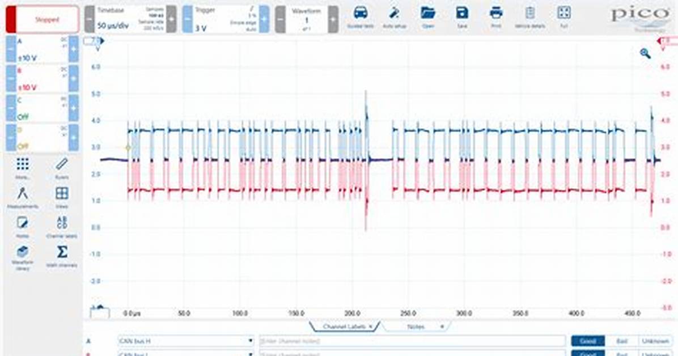Screen dimensions: 678x356
Task: Click the pre-trigger time handle on axis
Action: point(100,311)
